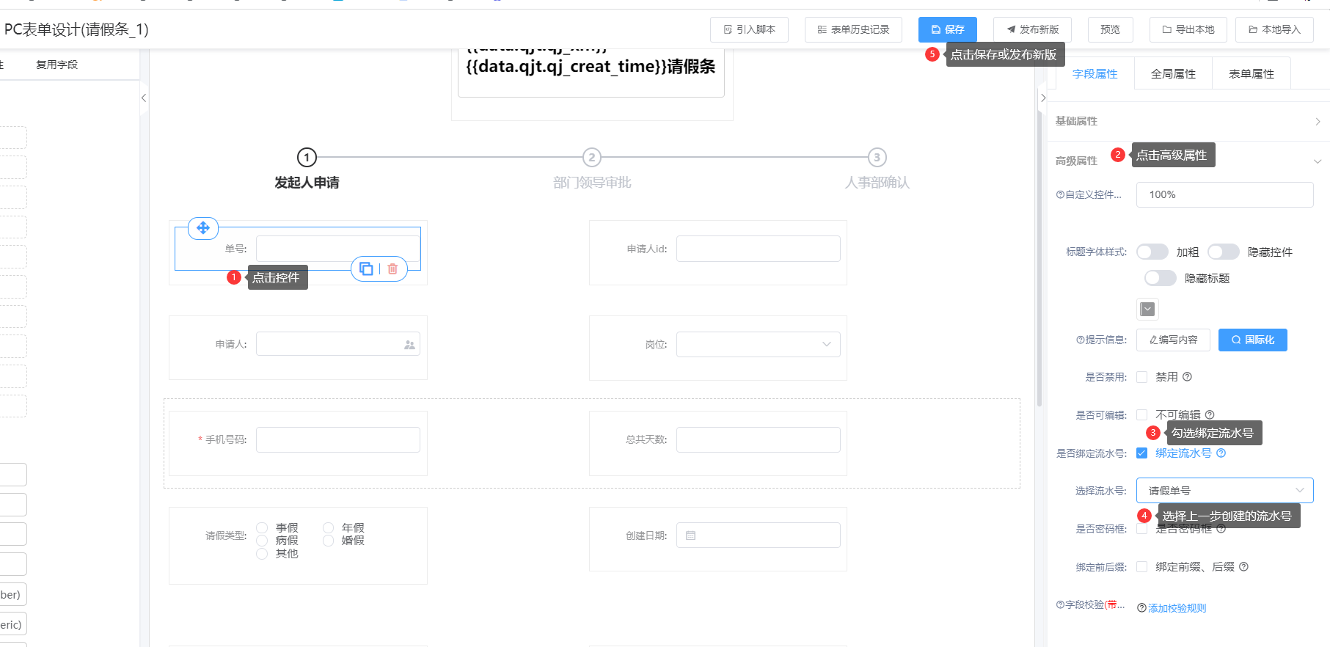Image resolution: width=1330 pixels, height=647 pixels.
Task: Click the help icon next to 禁用
Action: point(1187,377)
